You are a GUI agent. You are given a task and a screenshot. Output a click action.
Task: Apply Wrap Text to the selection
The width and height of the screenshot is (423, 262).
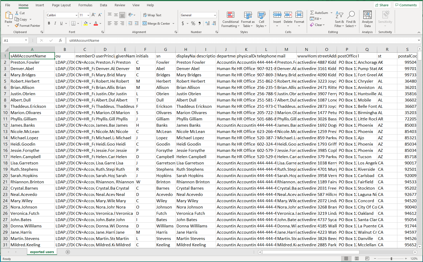pos(152,15)
